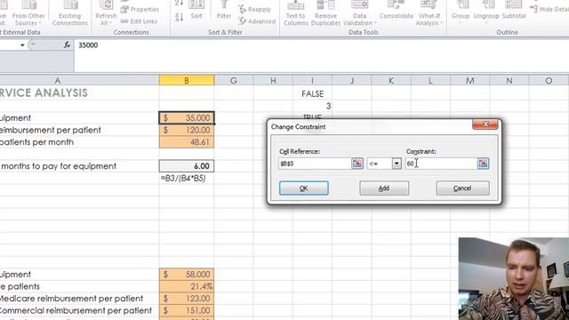This screenshot has height=320, width=569.
Task: Click the presenter webcam thumbnail
Action: pos(514,278)
